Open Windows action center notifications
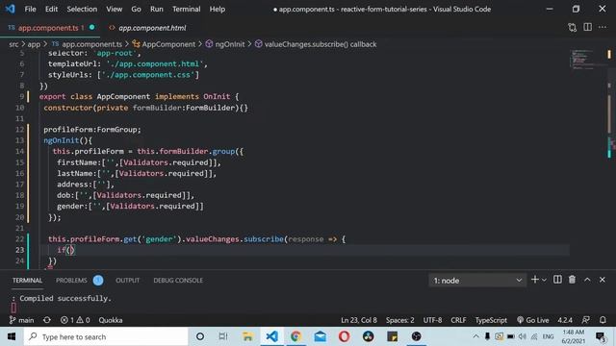This screenshot has height=346, width=616. [601, 336]
